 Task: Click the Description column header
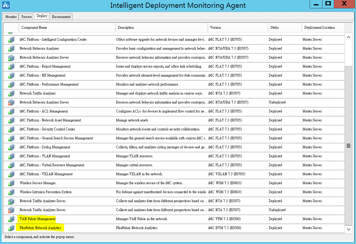(161, 28)
